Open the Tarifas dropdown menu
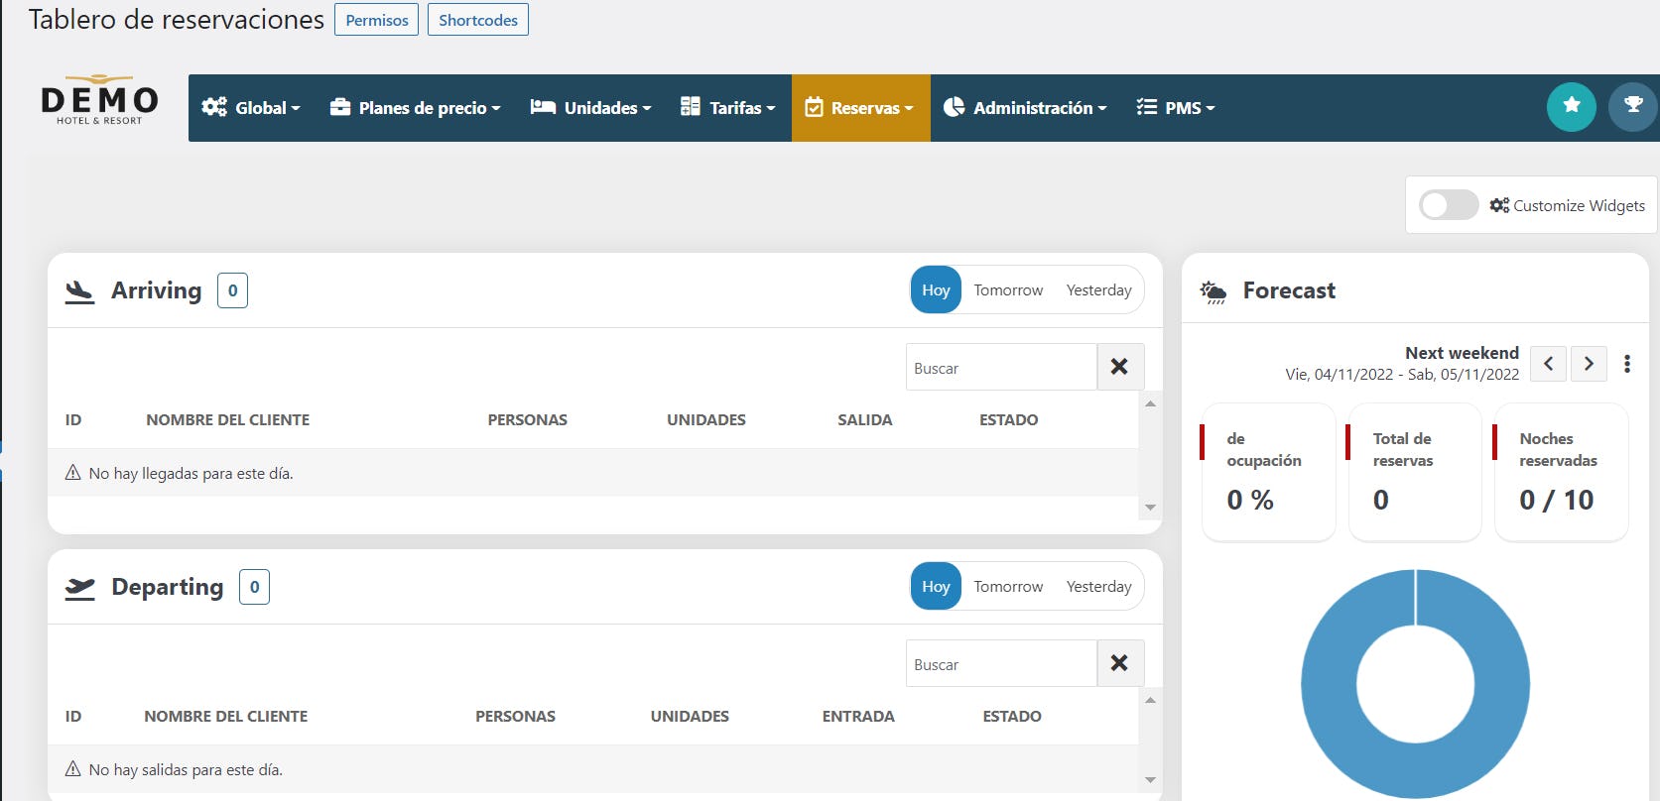The image size is (1660, 801). pyautogui.click(x=727, y=108)
